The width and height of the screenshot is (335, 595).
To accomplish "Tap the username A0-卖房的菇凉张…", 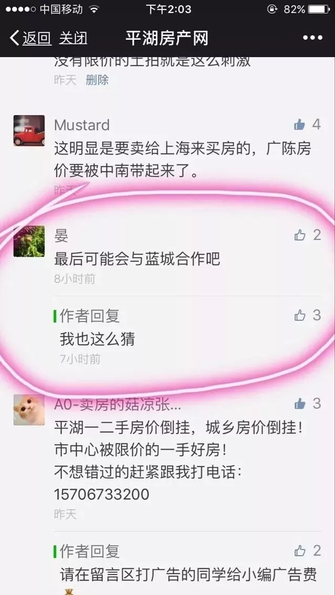I will (x=118, y=404).
